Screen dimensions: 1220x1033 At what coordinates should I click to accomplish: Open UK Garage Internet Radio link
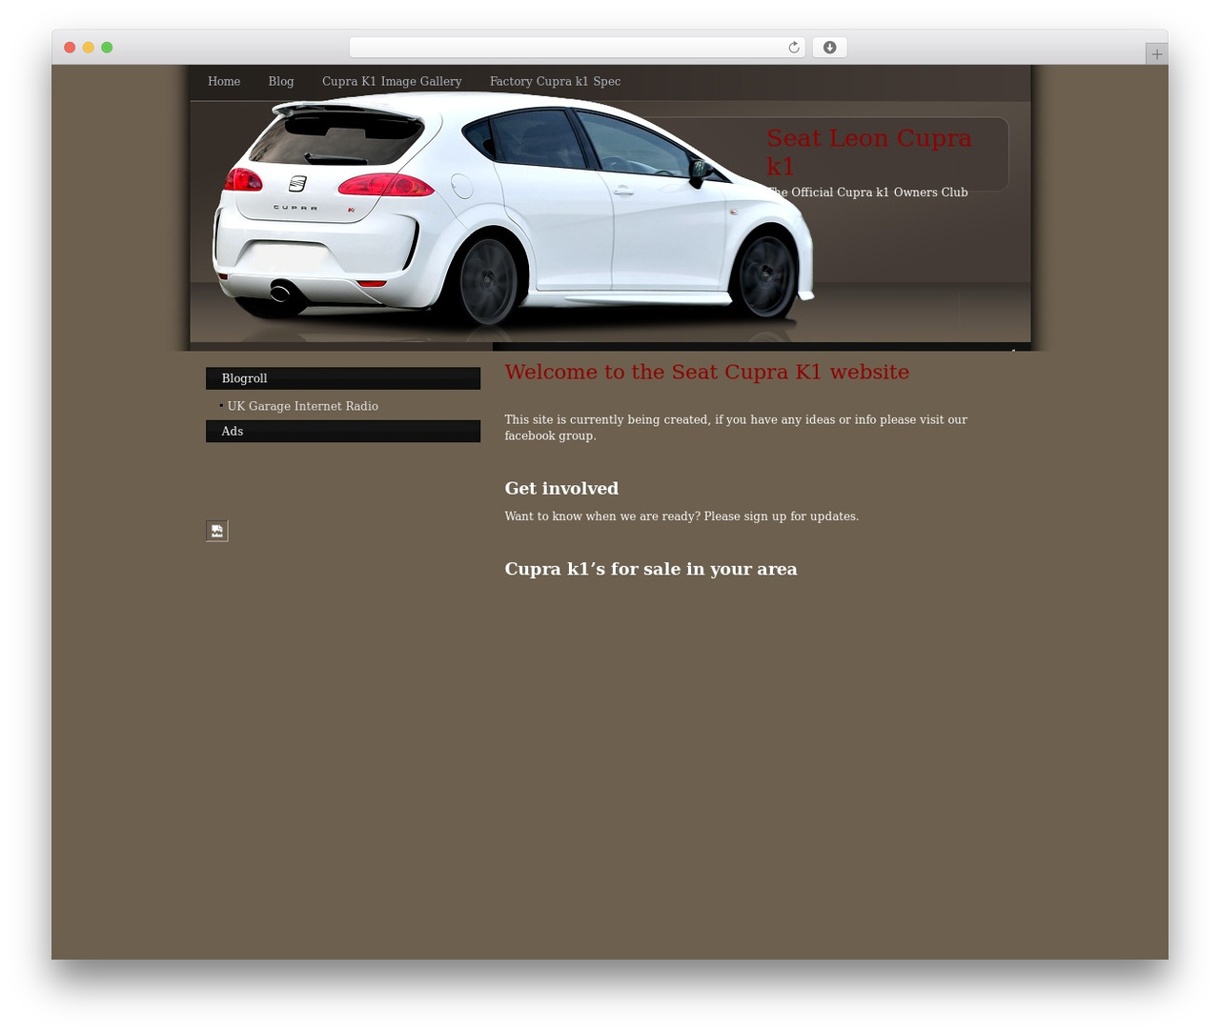[303, 406]
